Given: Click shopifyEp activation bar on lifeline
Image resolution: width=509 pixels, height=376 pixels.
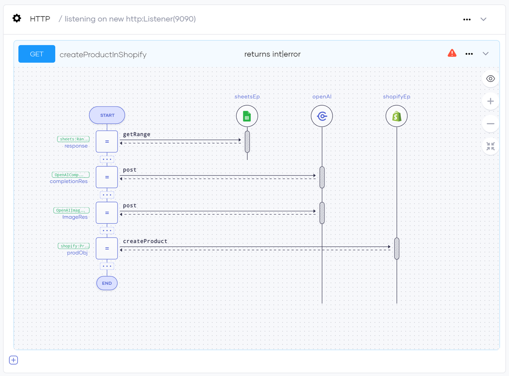Looking at the screenshot, I should (x=397, y=249).
